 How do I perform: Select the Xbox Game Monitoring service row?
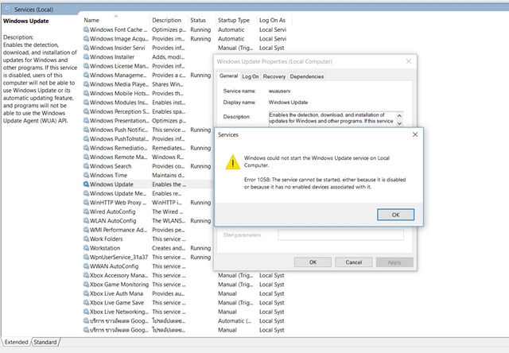tap(187, 284)
